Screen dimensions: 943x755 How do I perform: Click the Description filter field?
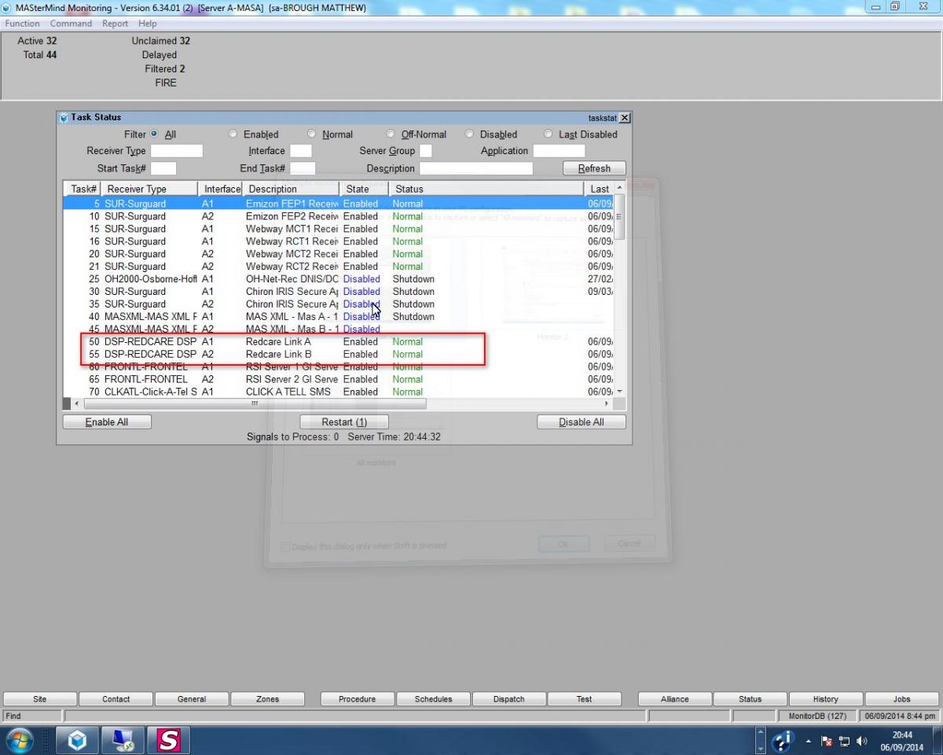point(476,168)
